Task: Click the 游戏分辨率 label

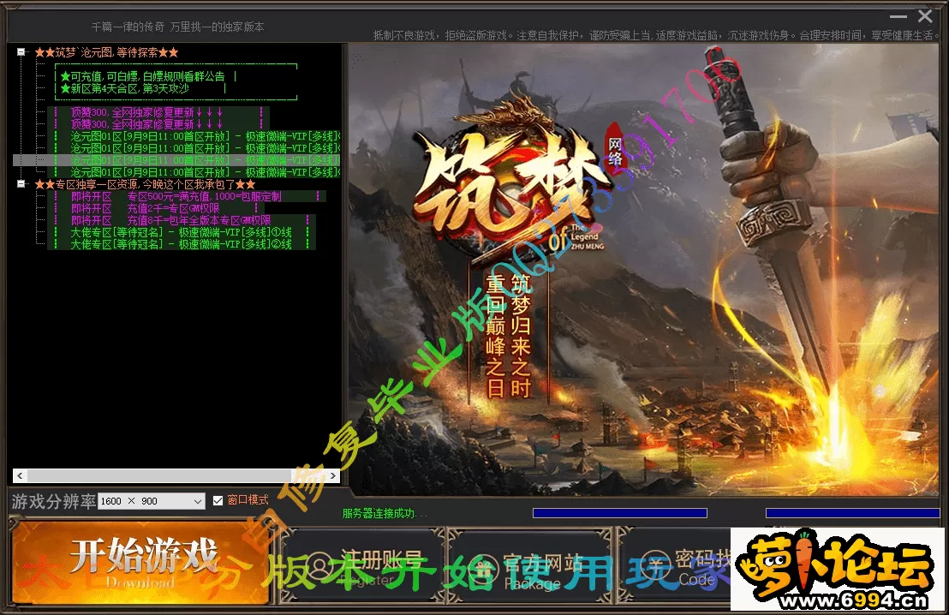Action: tap(53, 502)
